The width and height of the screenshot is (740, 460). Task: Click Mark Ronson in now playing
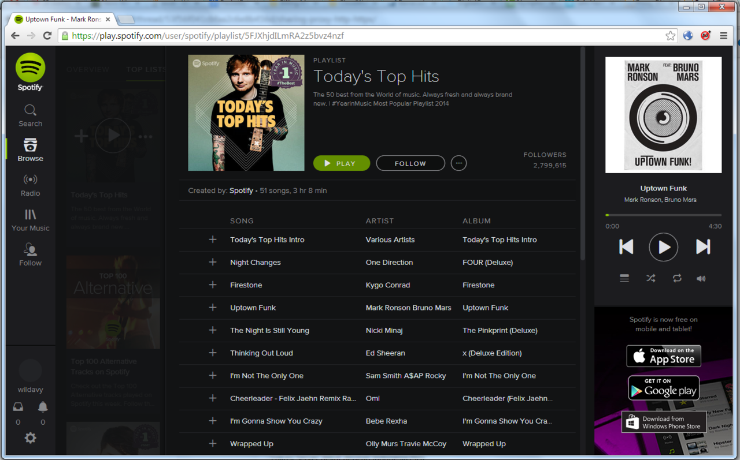coord(643,200)
